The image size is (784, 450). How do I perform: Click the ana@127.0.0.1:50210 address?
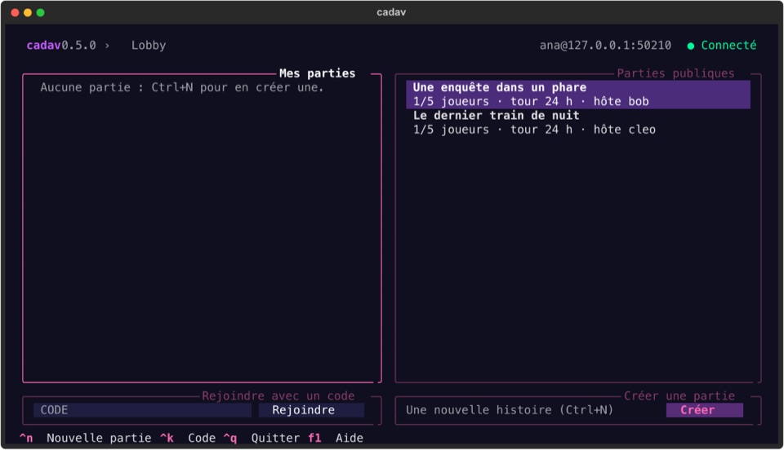[605, 46]
